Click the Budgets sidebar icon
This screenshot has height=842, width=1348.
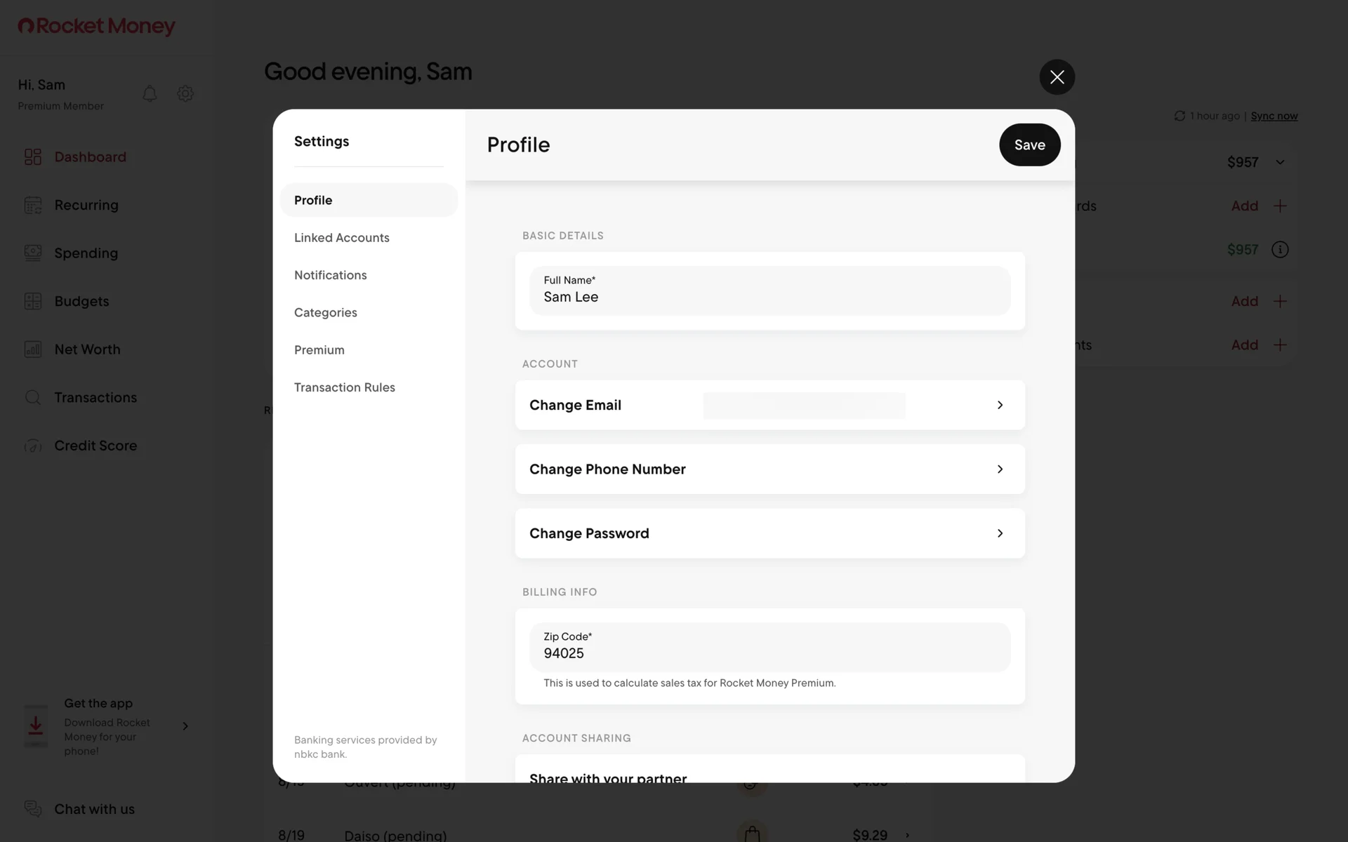33,301
